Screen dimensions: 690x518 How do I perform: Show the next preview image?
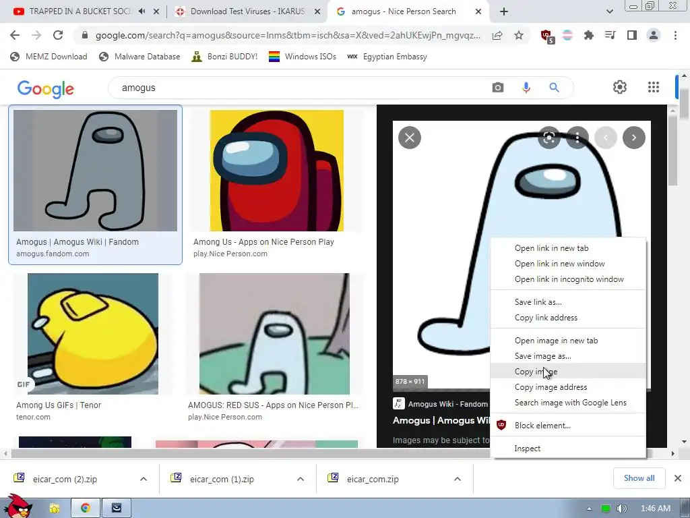pyautogui.click(x=633, y=138)
